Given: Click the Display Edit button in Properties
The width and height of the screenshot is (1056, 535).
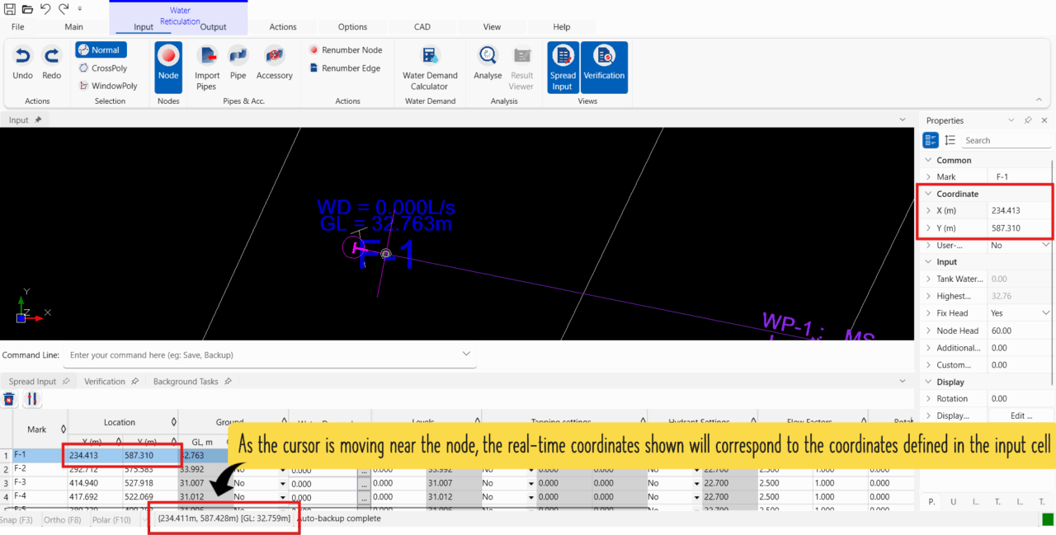Looking at the screenshot, I should 1021,416.
